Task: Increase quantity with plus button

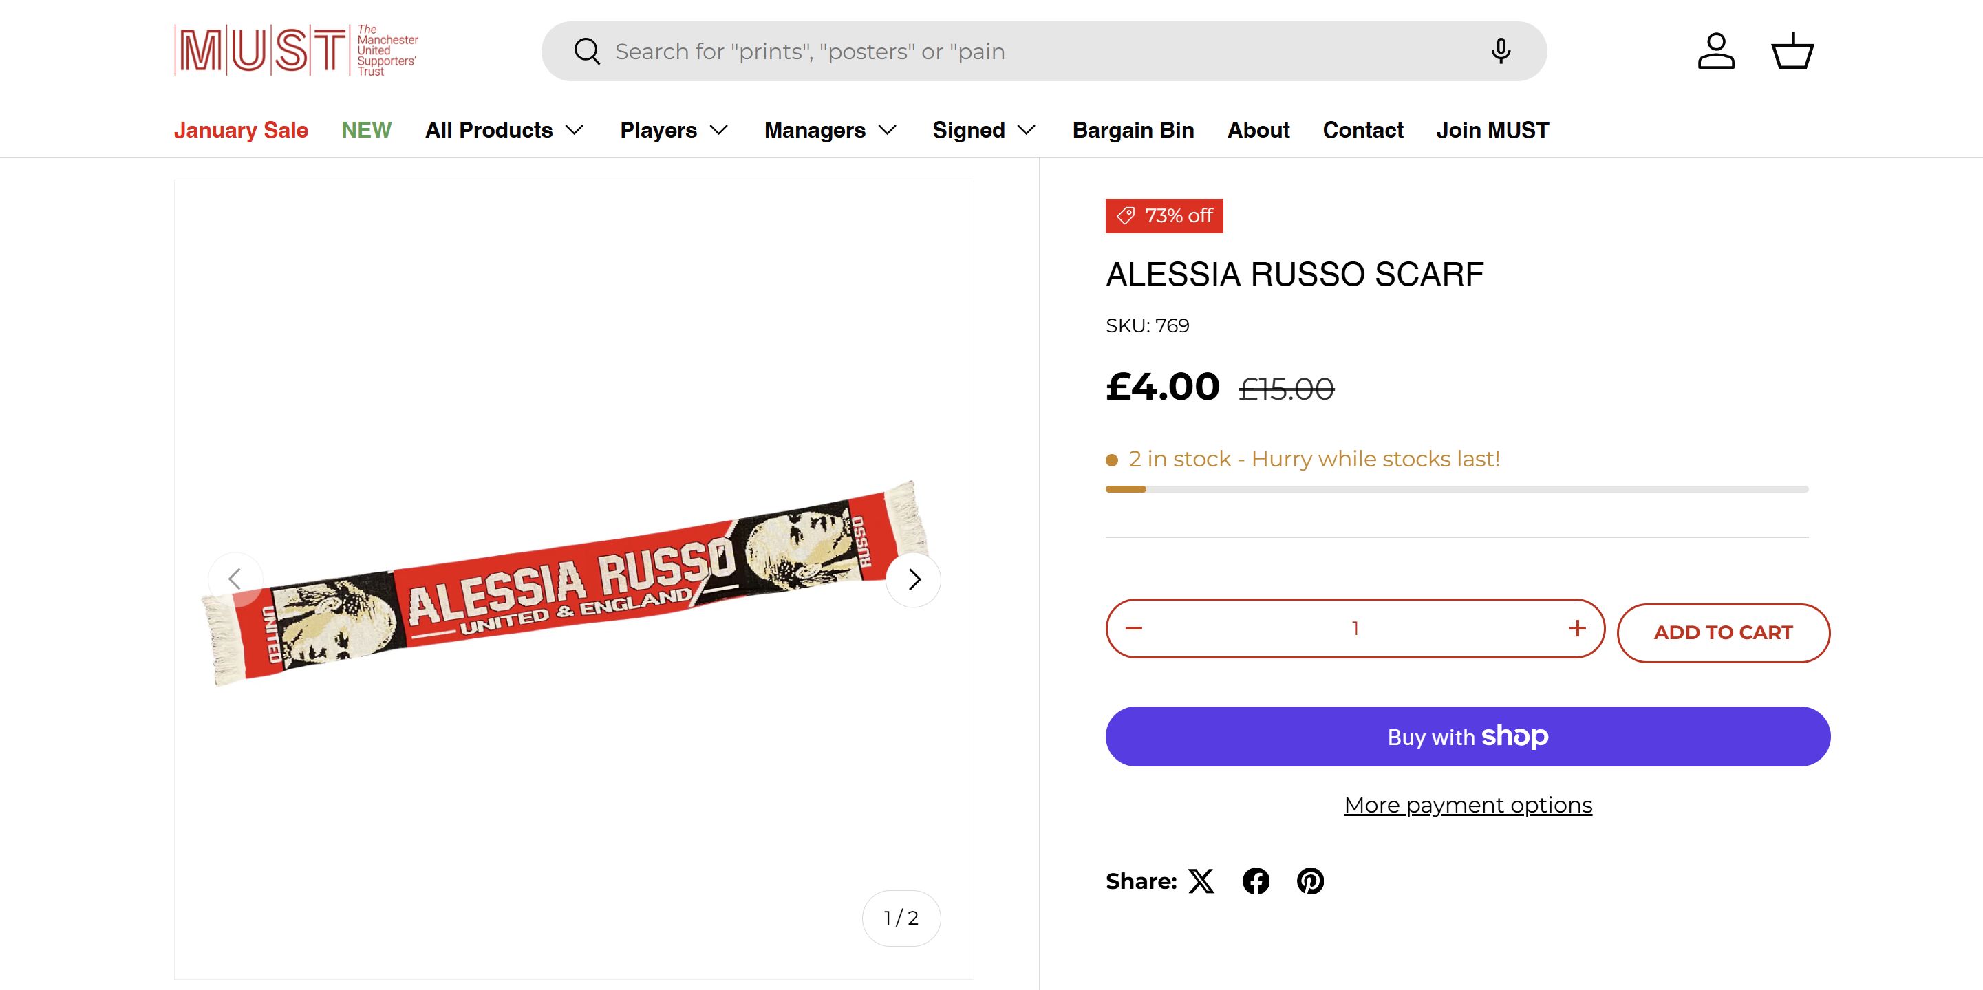Action: click(x=1577, y=628)
